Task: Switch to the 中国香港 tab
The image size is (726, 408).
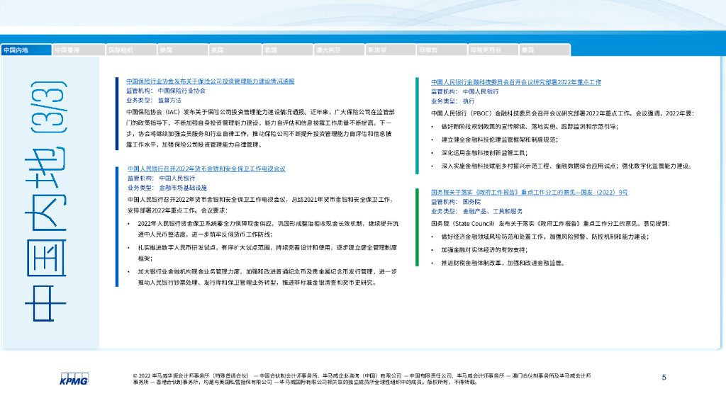Action: [79, 50]
